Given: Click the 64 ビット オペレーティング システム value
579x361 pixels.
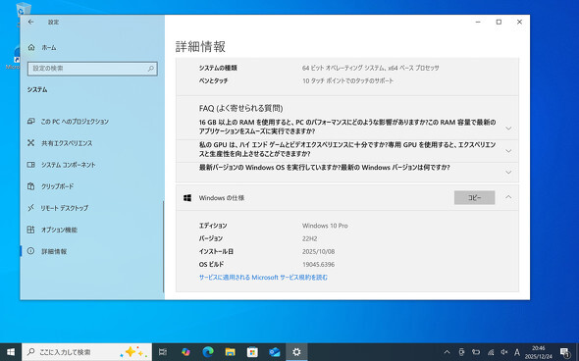Looking at the screenshot, I should pos(370,68).
